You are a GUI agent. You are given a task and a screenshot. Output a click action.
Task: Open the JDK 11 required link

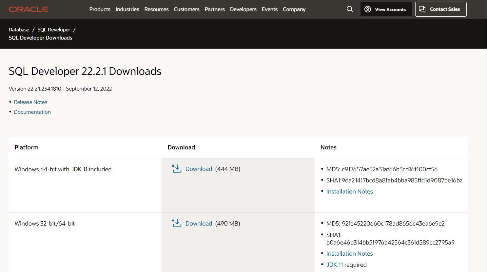click(335, 264)
